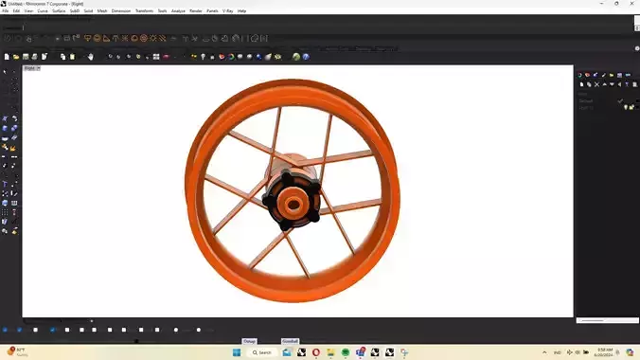Click the New file icon in toolbar
The image size is (640, 360).
[7, 57]
